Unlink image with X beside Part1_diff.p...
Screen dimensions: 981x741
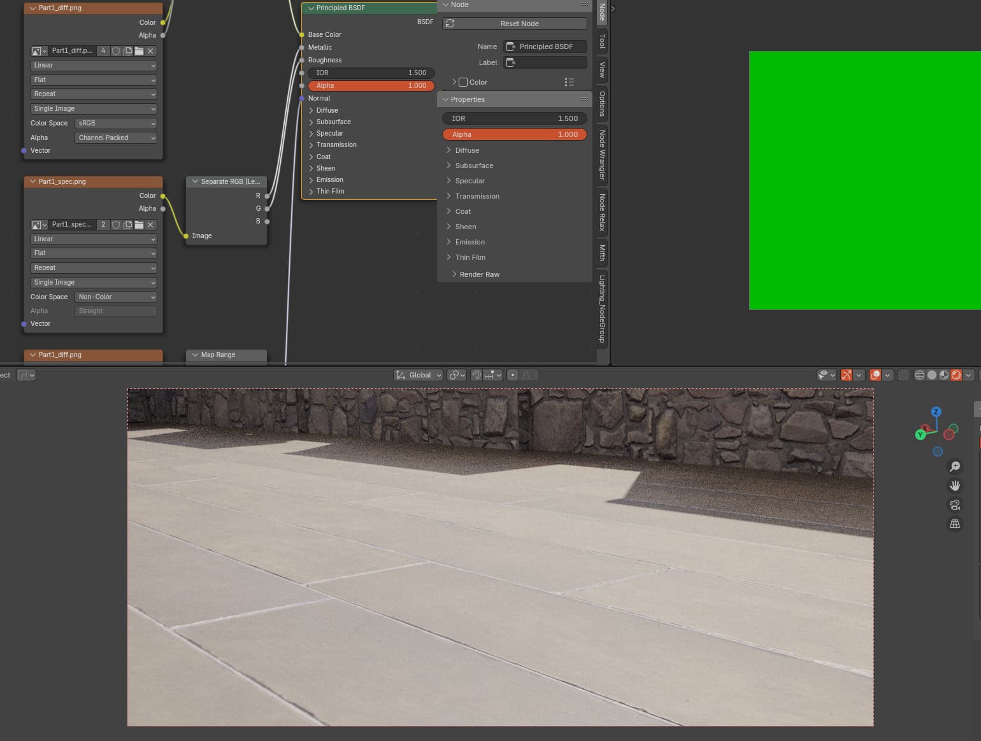pos(150,51)
